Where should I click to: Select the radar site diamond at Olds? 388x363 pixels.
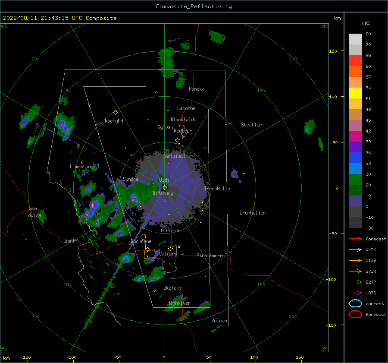coord(165,188)
